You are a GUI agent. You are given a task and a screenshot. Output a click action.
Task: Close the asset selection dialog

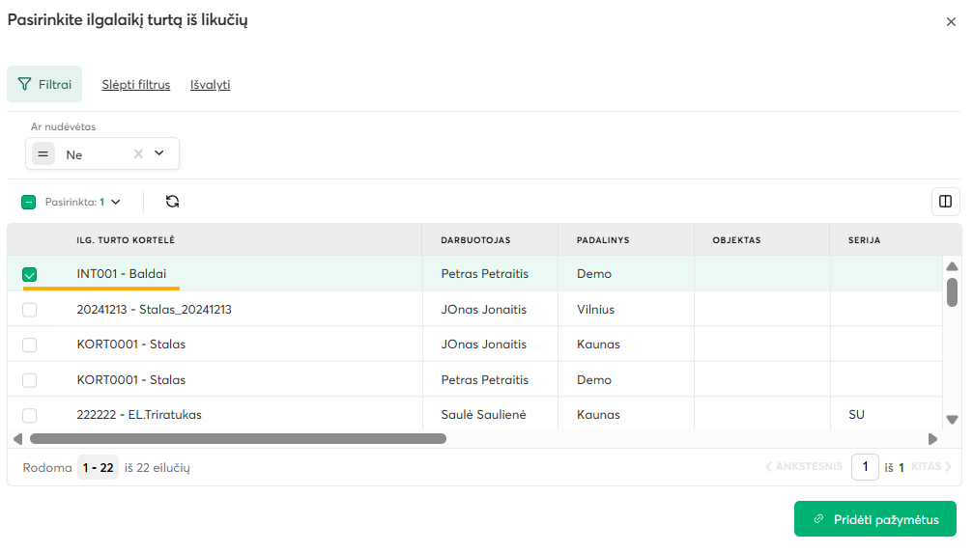[x=951, y=22]
